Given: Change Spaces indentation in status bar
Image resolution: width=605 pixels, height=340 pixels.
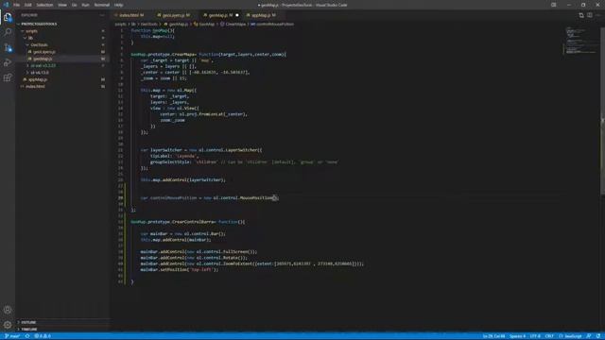Looking at the screenshot, I should click(x=517, y=336).
